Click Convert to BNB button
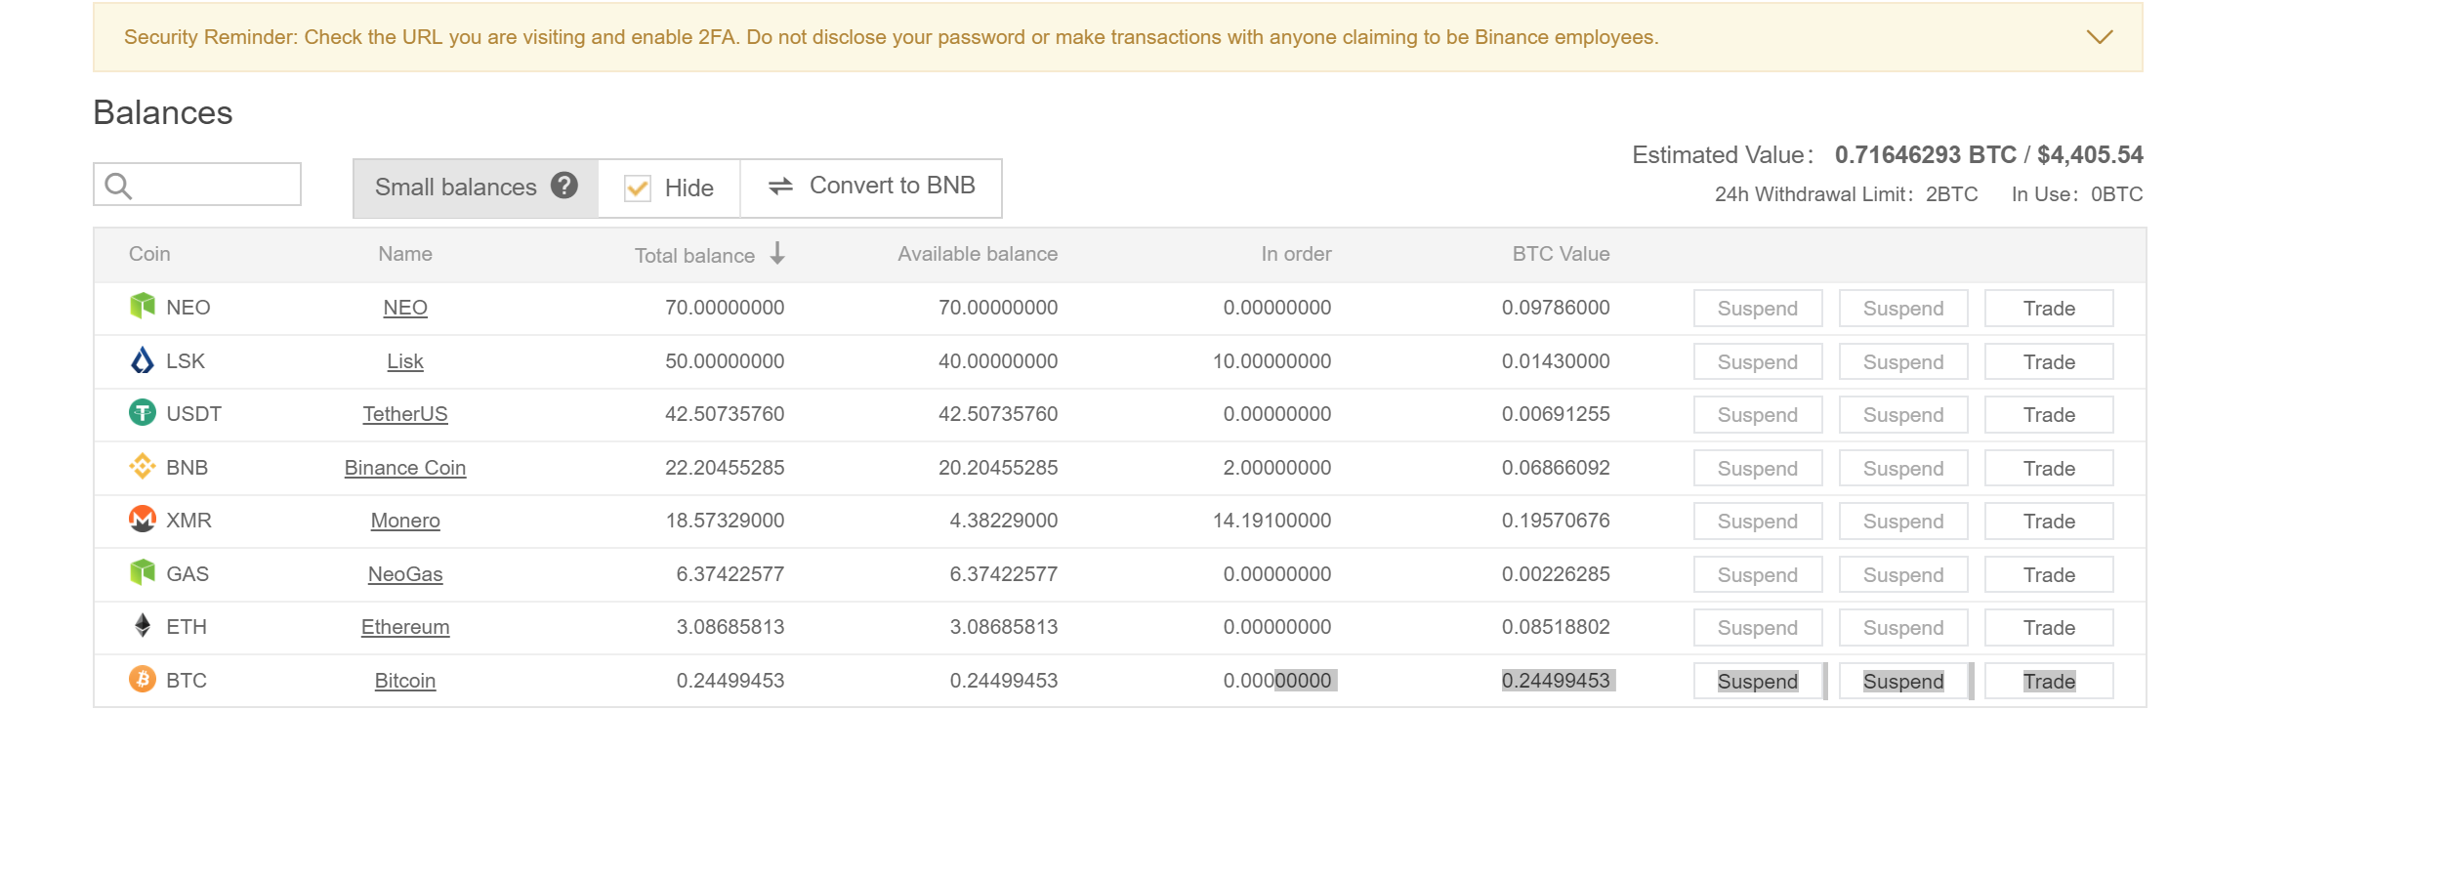The height and width of the screenshot is (878, 2460). click(x=871, y=188)
